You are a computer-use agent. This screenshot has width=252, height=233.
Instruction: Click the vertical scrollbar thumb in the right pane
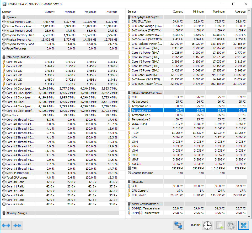click(249, 60)
